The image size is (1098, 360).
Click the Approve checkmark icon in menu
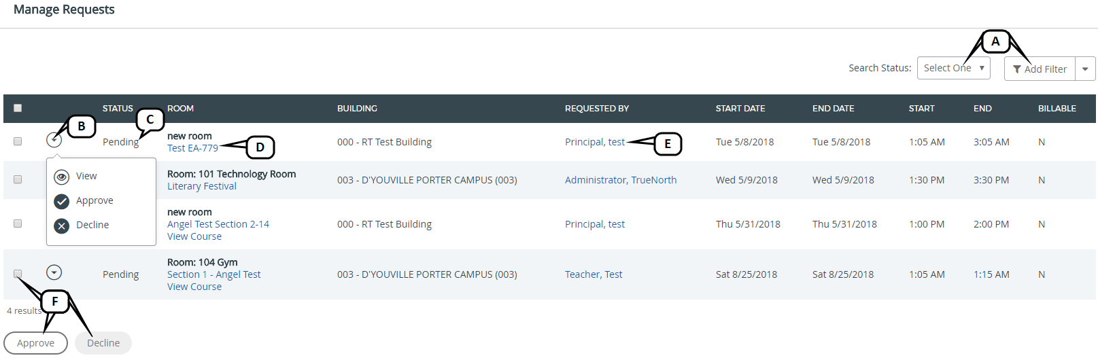[x=62, y=201]
